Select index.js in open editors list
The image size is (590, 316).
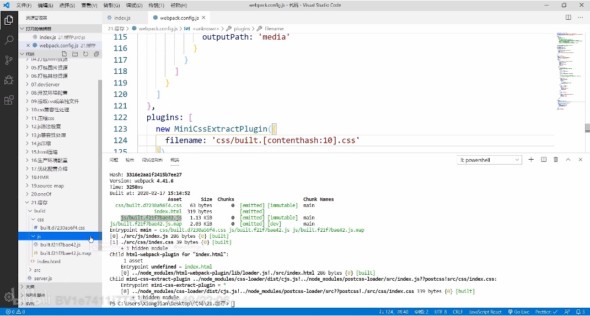[x=60, y=37]
